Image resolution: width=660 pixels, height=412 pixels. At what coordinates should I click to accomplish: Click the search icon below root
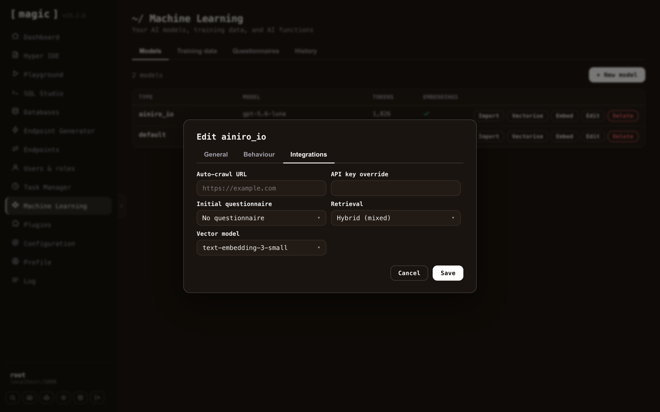pyautogui.click(x=13, y=398)
